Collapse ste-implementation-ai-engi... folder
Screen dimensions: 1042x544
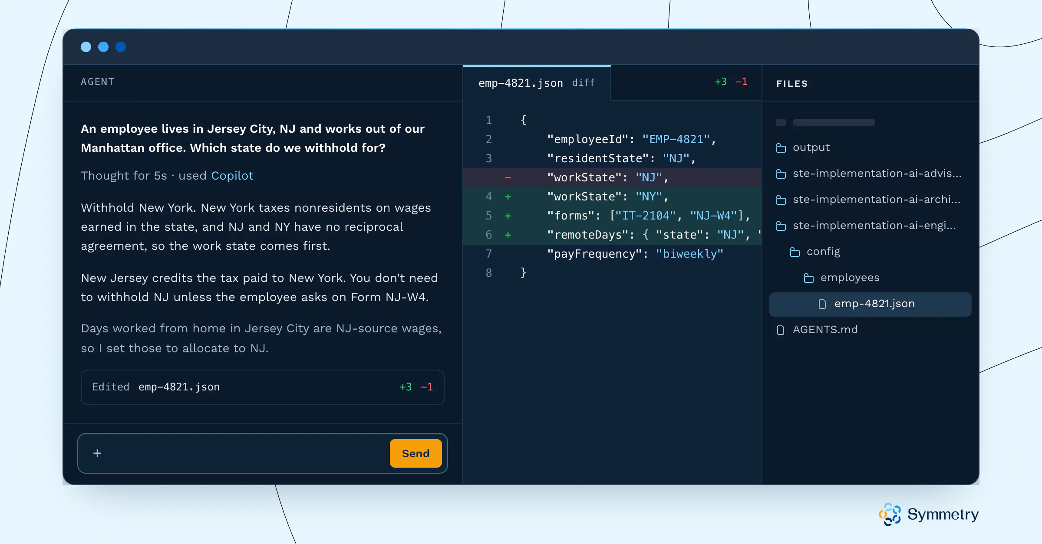click(x=874, y=226)
